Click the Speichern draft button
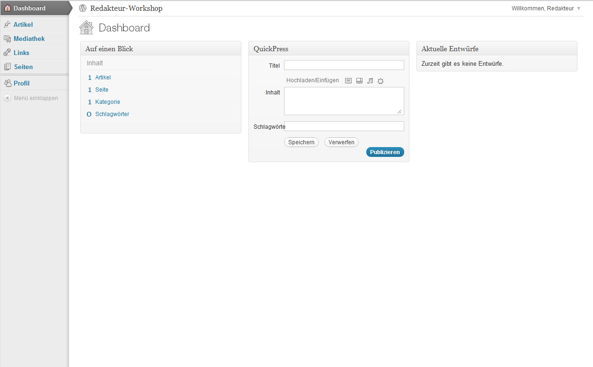Screen dimensions: 593x367 [x=301, y=142]
